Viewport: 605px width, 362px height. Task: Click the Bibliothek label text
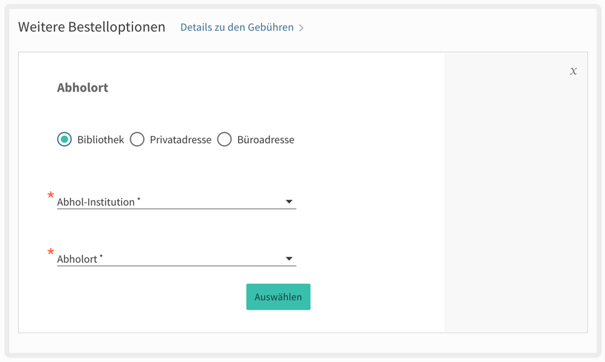[101, 140]
